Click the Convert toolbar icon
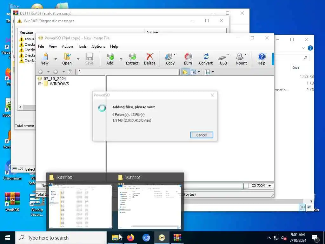This screenshot has height=244, width=325. pos(206,59)
